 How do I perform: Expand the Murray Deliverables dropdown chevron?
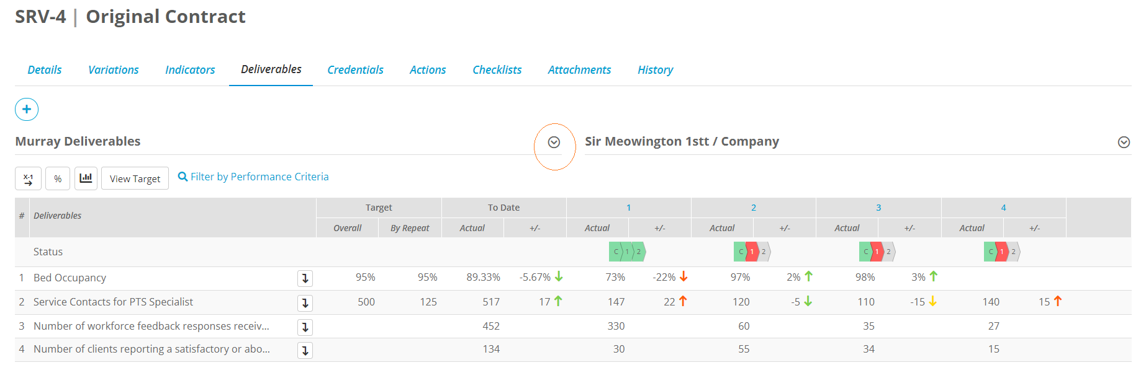point(554,143)
